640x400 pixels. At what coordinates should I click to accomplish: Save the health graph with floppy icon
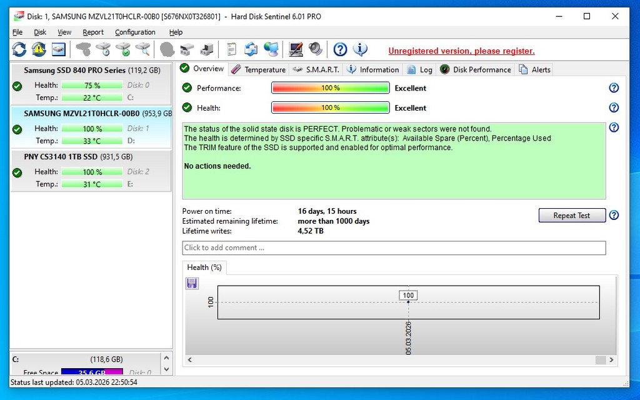[192, 284]
